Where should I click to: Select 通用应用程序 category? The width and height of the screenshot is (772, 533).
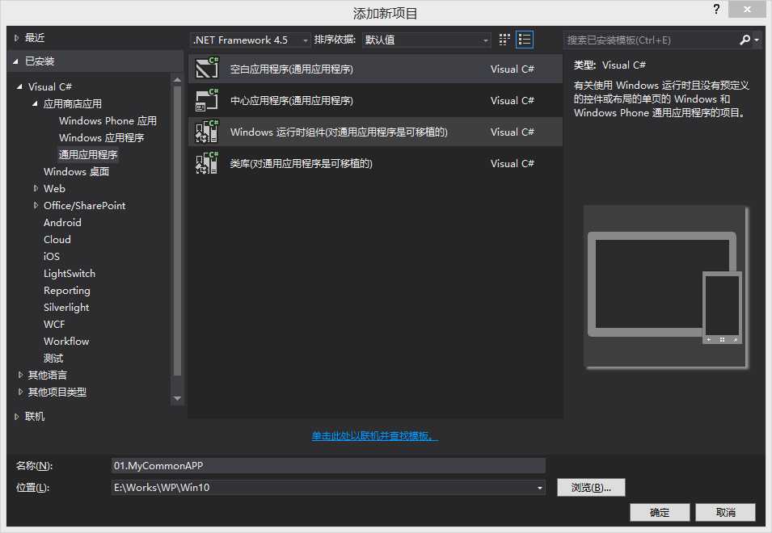pos(88,155)
